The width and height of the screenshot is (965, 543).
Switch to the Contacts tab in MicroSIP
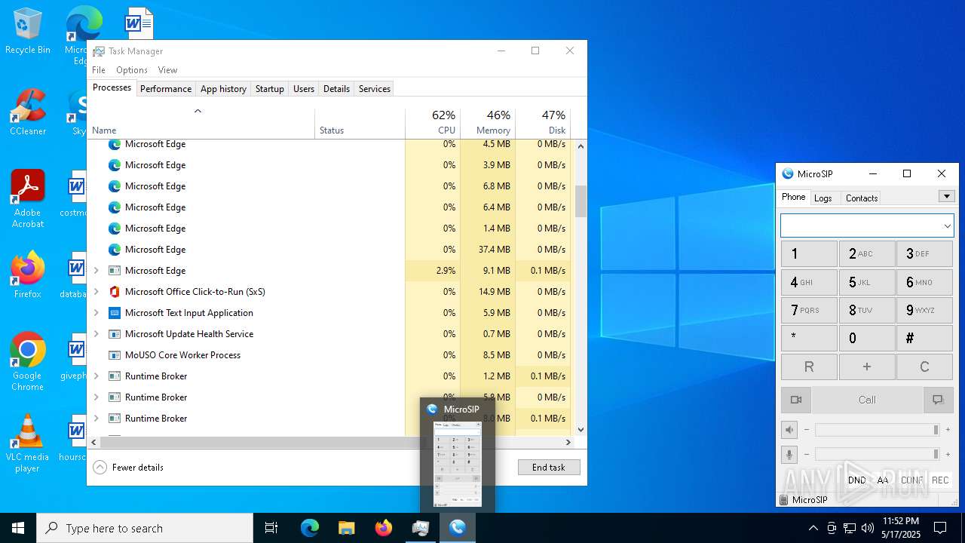click(x=862, y=198)
